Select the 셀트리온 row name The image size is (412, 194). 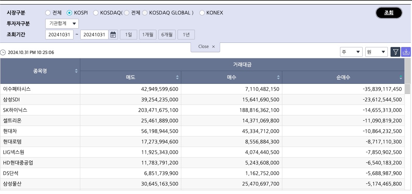point(12,121)
